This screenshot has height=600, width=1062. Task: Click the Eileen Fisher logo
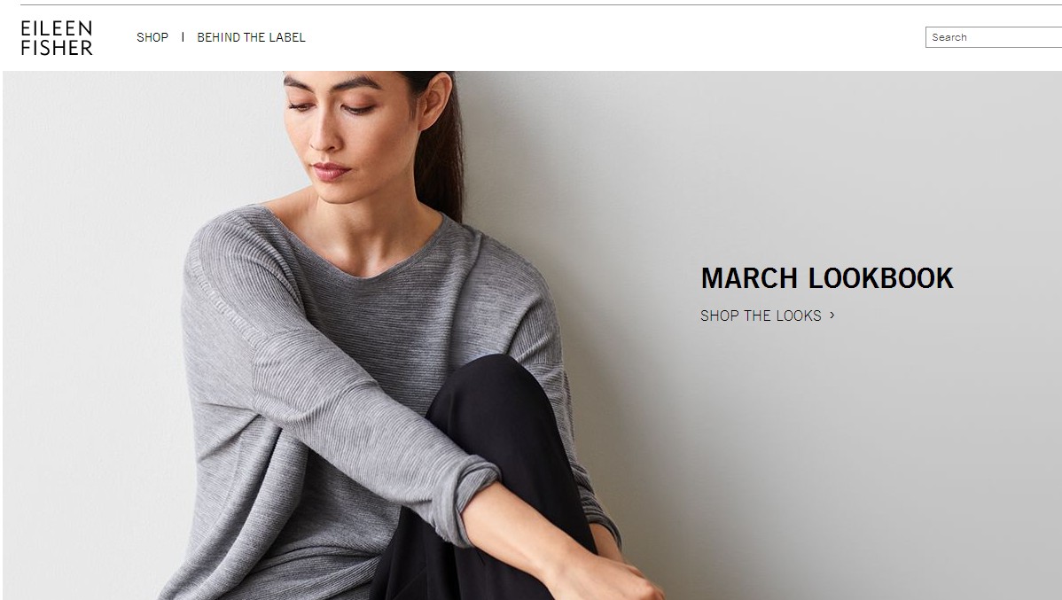pyautogui.click(x=57, y=38)
